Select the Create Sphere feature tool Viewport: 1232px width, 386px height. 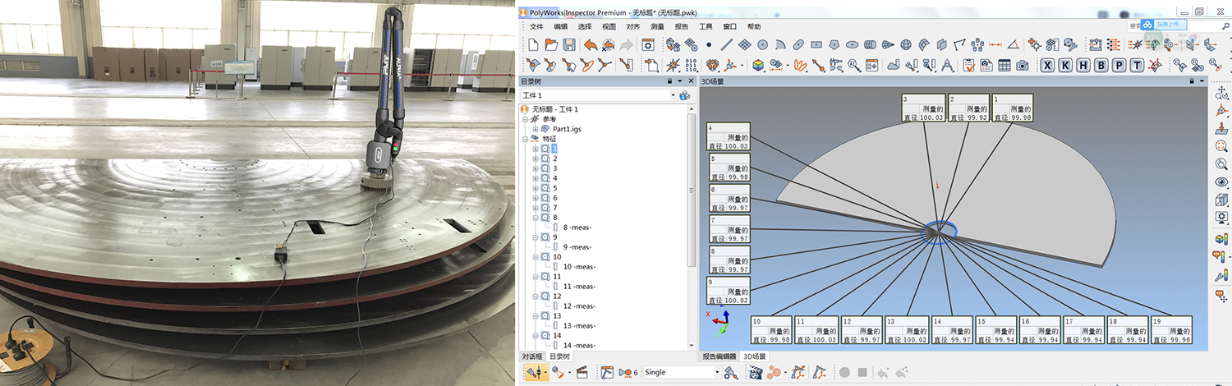(x=906, y=44)
